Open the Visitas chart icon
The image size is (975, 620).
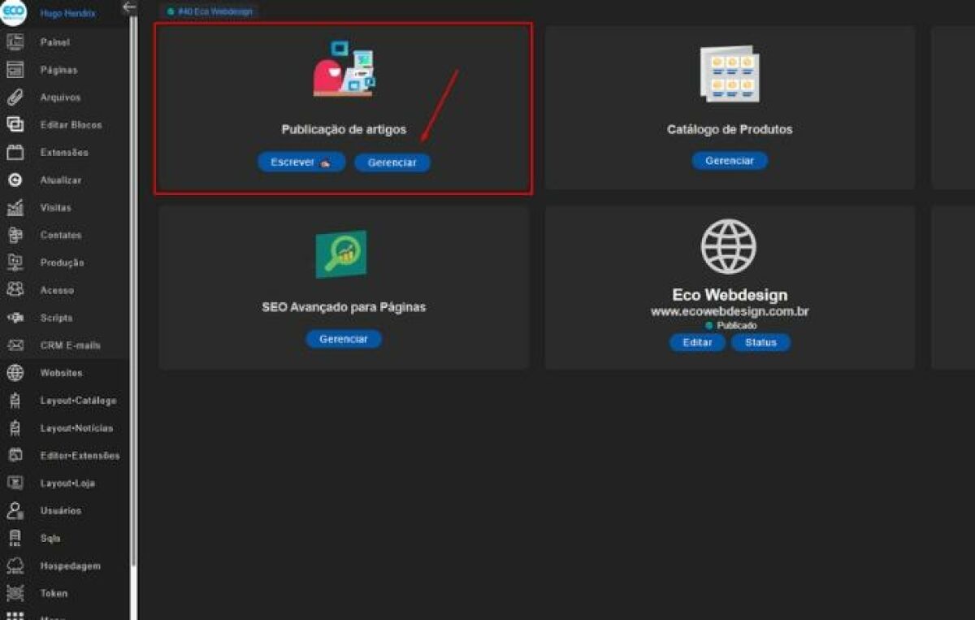pyautogui.click(x=15, y=208)
